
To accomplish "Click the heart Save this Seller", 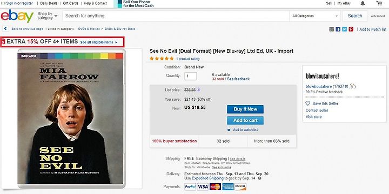I will pyautogui.click(x=307, y=103).
